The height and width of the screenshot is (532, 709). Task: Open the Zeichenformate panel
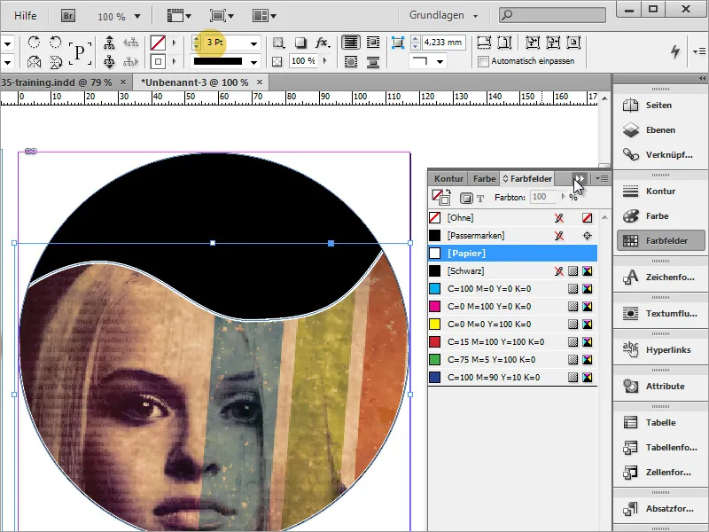[660, 277]
